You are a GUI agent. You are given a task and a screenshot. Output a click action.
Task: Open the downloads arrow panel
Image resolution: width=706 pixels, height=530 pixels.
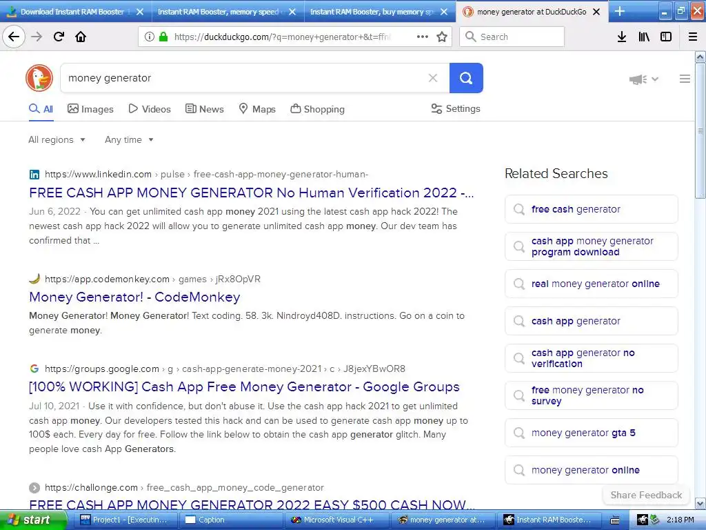pos(622,37)
